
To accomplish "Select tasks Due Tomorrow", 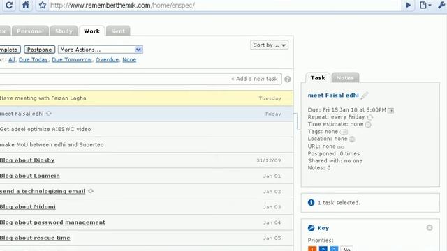I will 72,59.
